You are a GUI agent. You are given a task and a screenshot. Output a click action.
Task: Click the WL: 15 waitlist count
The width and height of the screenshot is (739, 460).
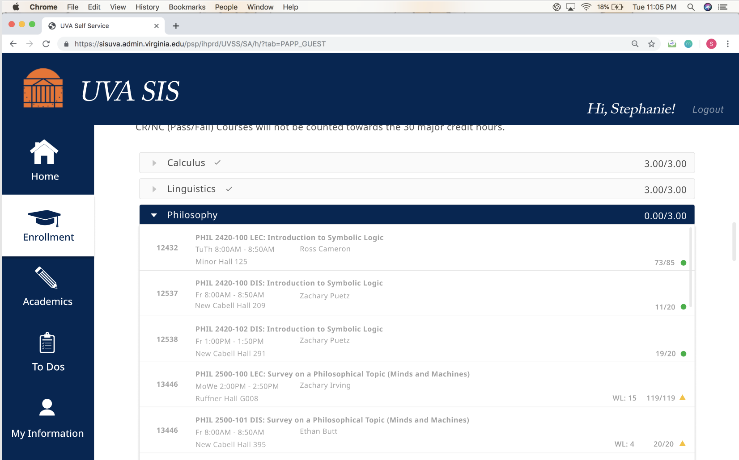pos(624,398)
